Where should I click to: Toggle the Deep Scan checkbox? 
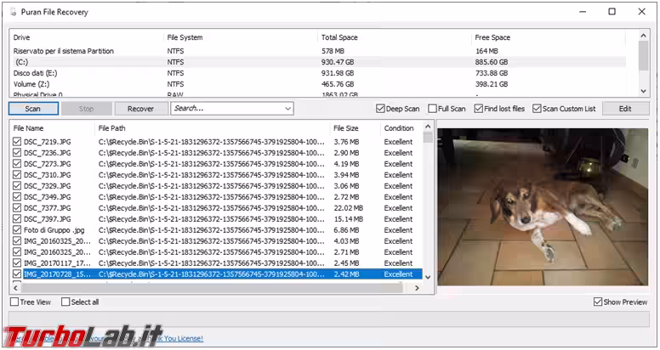click(x=381, y=109)
